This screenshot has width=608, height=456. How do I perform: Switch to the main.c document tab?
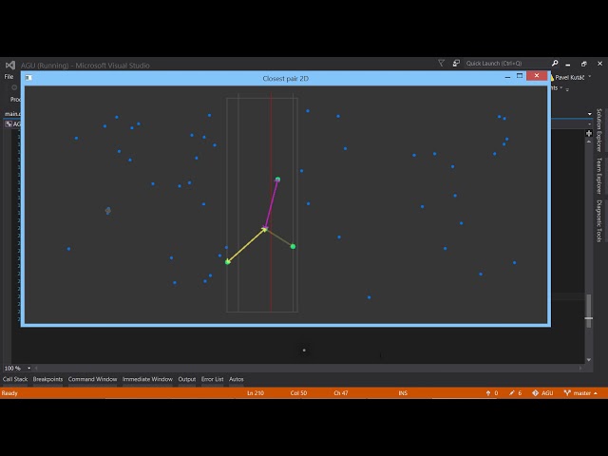[x=12, y=114]
